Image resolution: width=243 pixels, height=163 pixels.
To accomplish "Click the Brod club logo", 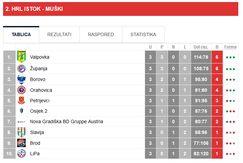I will click(x=22, y=143).
